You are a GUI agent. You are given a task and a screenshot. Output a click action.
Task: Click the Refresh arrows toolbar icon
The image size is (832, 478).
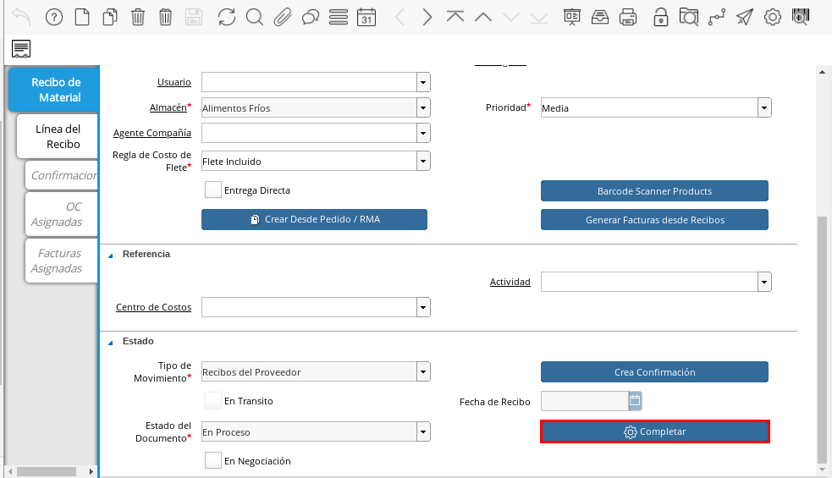pyautogui.click(x=226, y=17)
